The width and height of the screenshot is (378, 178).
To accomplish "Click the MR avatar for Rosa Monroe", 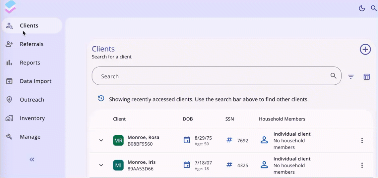I will [x=118, y=140].
